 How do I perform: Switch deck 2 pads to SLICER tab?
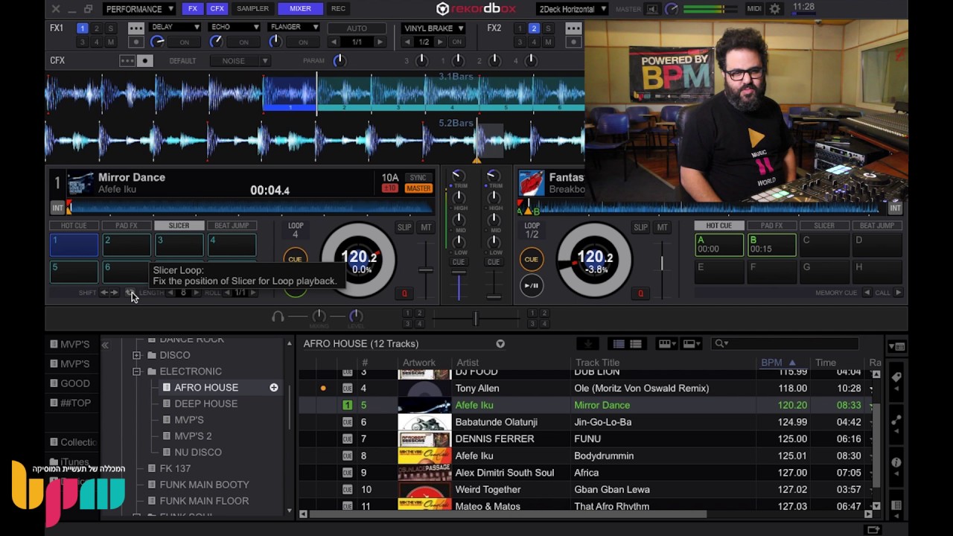[824, 226]
